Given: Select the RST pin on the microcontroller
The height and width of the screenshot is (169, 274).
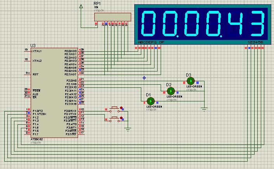Looking at the screenshot, I should pyautogui.click(x=27, y=73).
